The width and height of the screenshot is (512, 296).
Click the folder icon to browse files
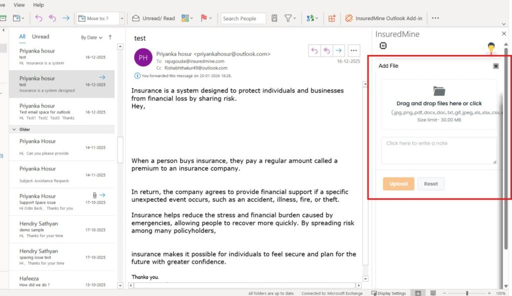point(439,91)
